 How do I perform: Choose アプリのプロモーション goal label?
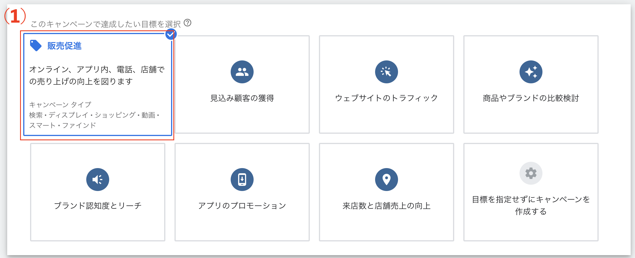coord(242,206)
